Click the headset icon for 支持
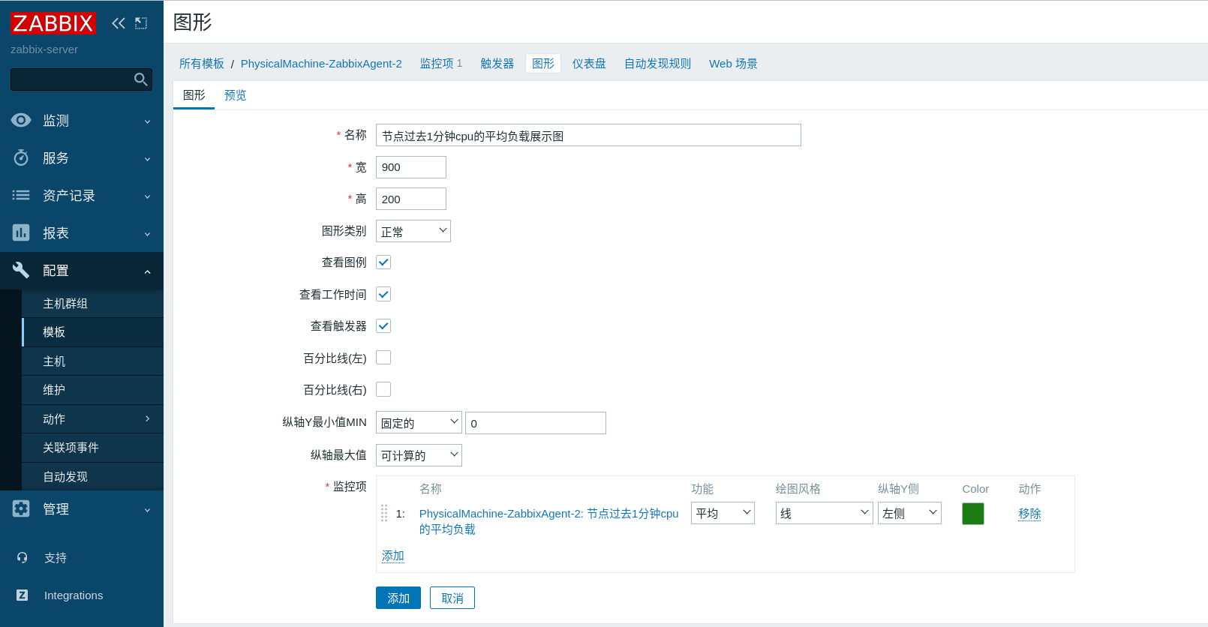Viewport: 1208px width, 627px height. tap(22, 557)
